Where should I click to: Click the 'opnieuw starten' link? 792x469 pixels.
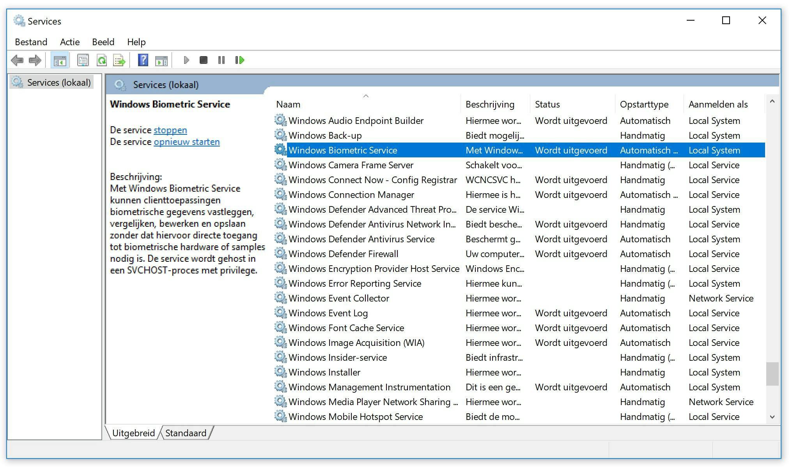(186, 142)
